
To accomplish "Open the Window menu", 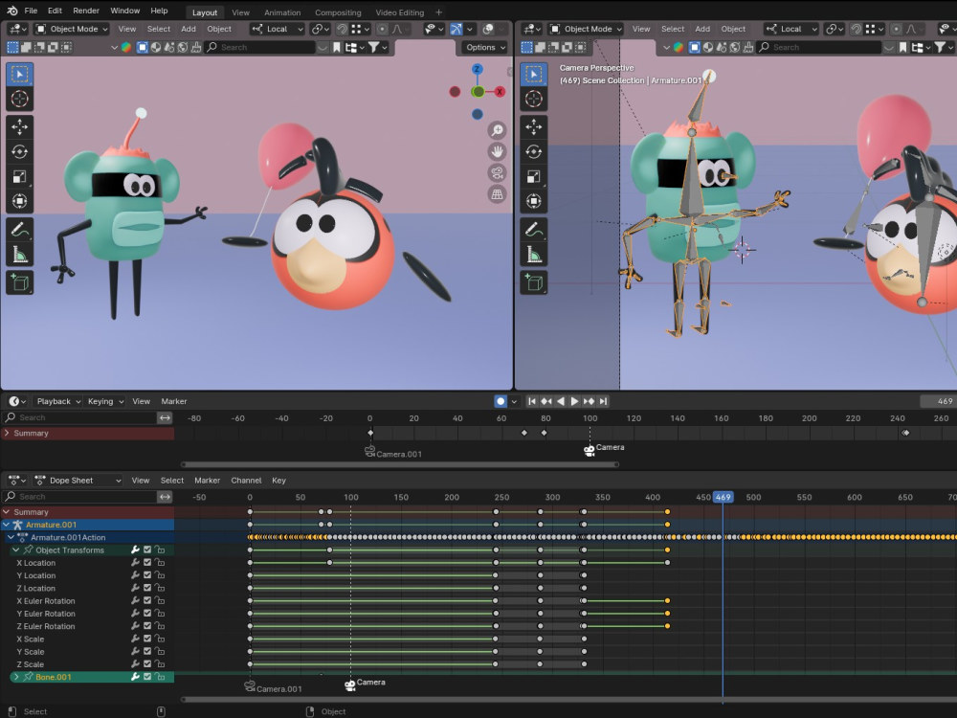I will pos(125,11).
